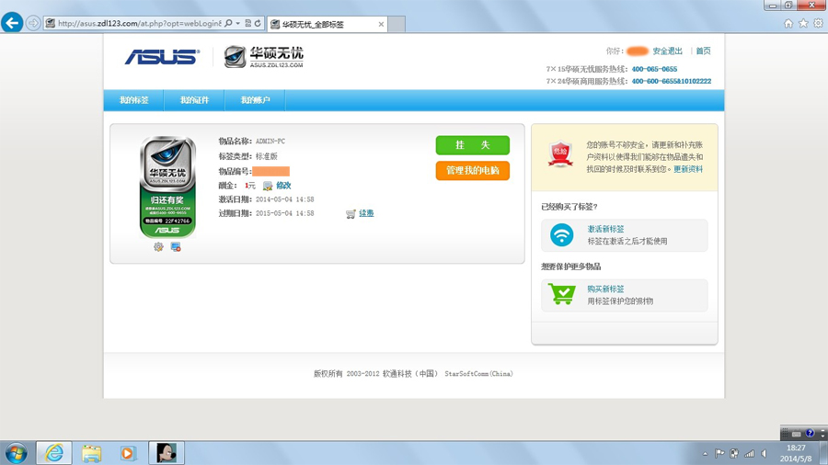Click the browser Home icon

tap(788, 23)
